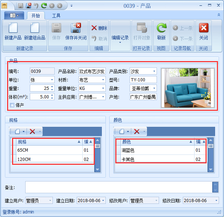Select the 开始 ribbon tab

pyautogui.click(x=36, y=16)
